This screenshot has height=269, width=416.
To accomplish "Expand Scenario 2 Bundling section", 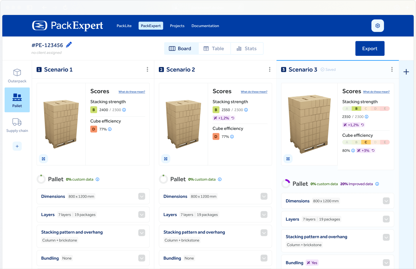I will point(264,258).
